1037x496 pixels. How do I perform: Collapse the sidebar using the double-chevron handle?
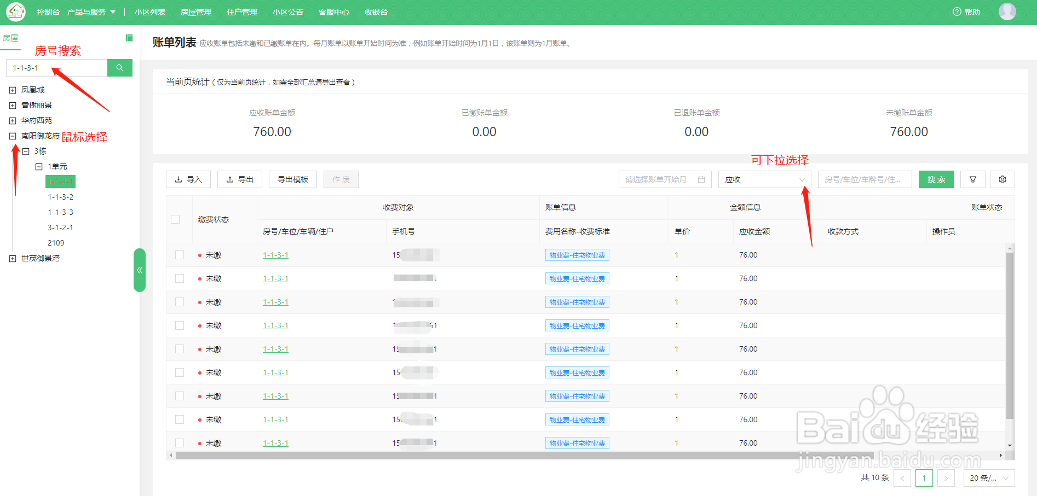pos(140,270)
